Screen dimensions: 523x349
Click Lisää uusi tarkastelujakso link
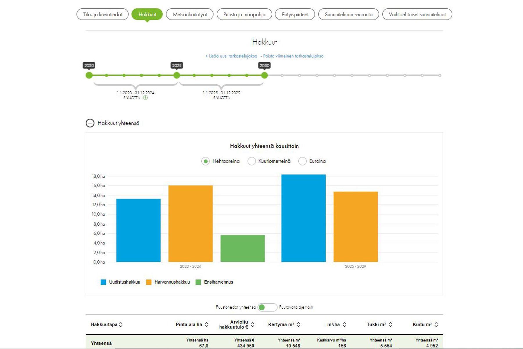coord(231,56)
